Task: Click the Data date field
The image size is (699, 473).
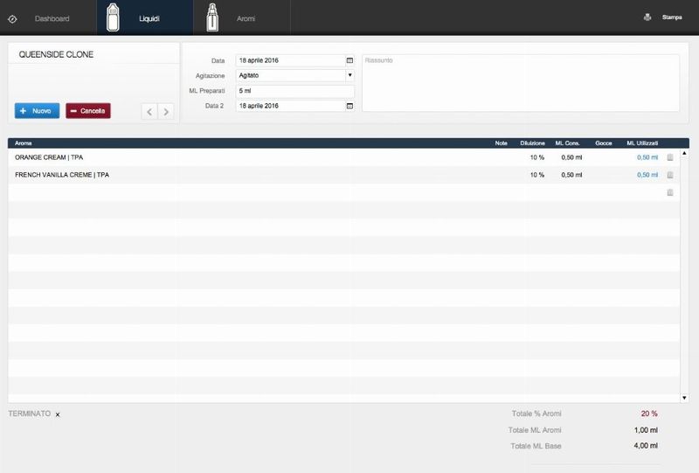Action: pyautogui.click(x=290, y=60)
